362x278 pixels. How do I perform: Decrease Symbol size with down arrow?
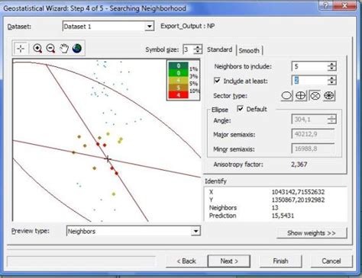198,51
